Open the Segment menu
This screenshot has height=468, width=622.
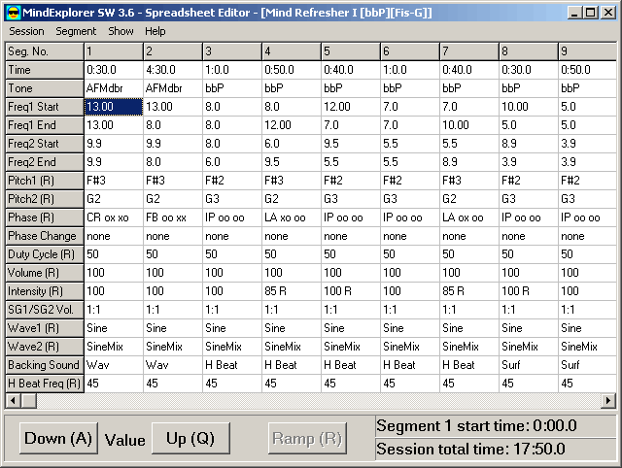[x=76, y=31]
